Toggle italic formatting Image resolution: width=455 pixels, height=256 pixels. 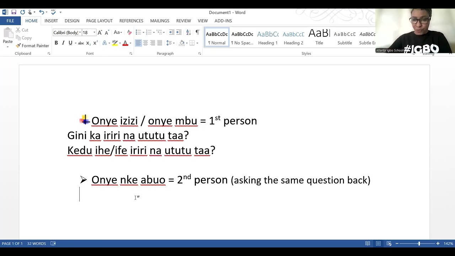[x=63, y=43]
